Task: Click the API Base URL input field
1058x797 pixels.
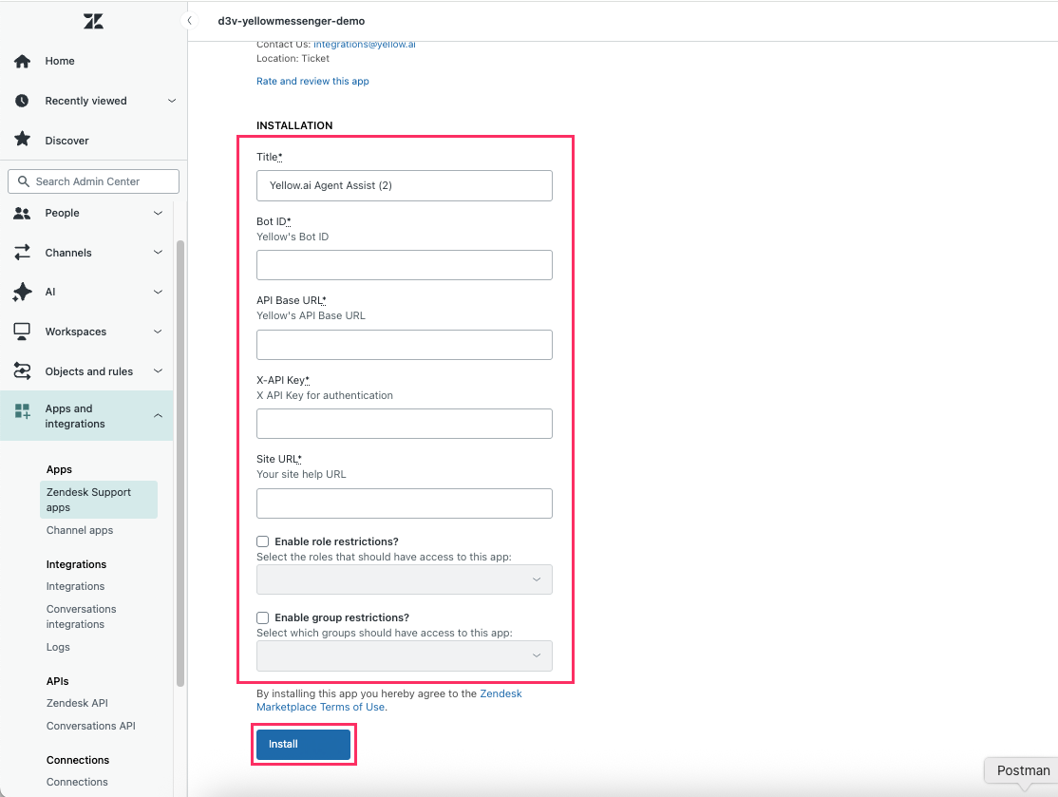Action: [405, 345]
